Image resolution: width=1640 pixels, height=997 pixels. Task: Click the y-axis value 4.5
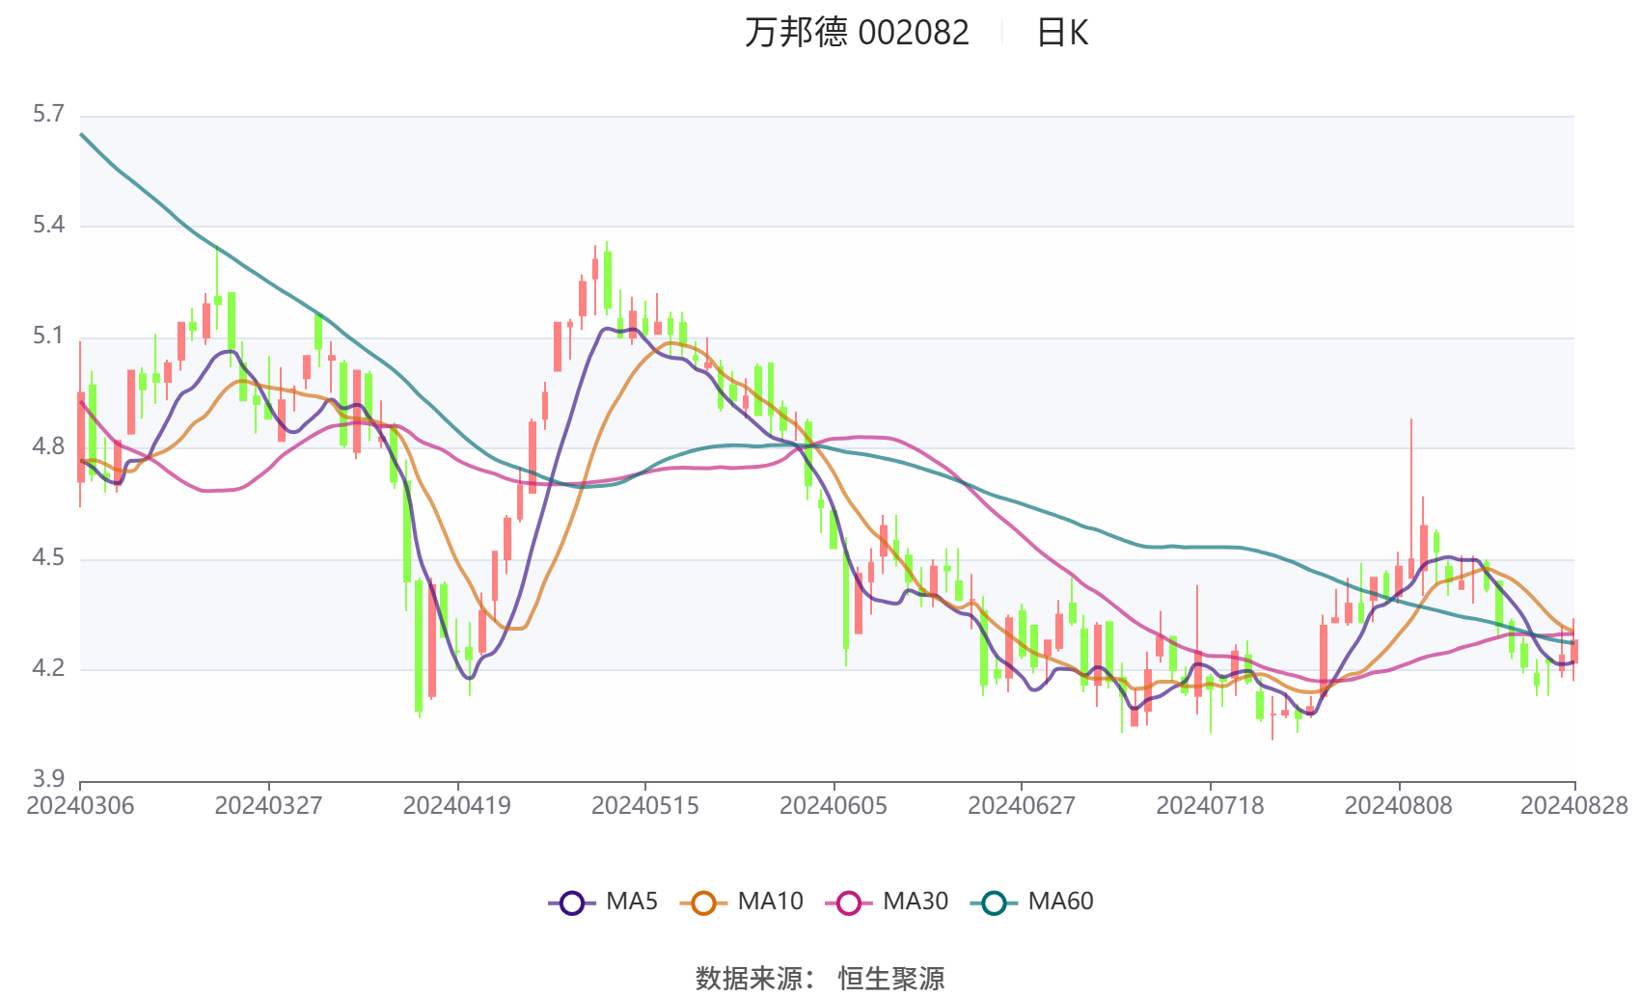48,557
